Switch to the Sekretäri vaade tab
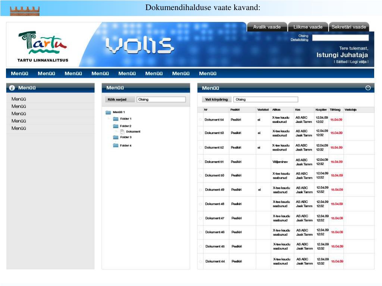Screen dimensions: 382x286 (x=349, y=27)
